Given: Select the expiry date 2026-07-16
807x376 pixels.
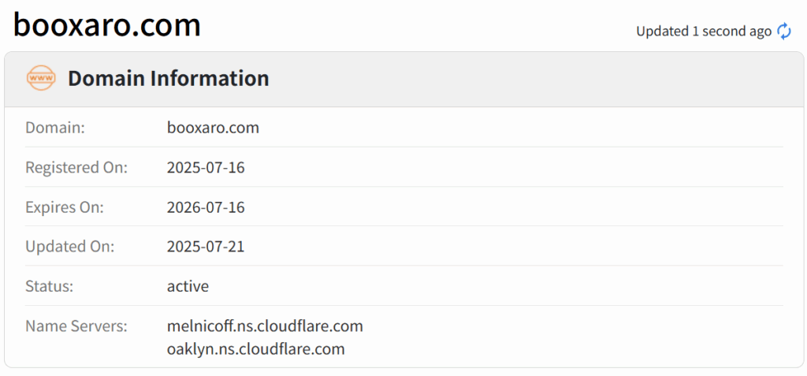Looking at the screenshot, I should (206, 207).
